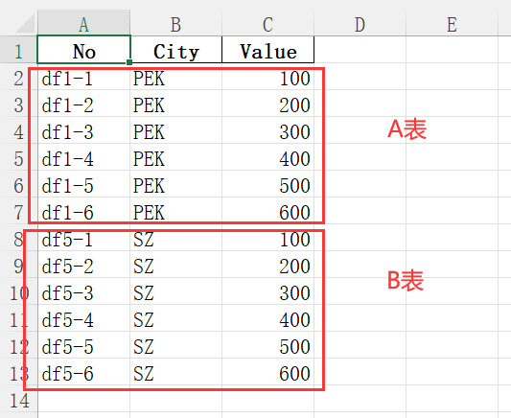
Task: Click cell containing df5-5
Action: [83, 345]
